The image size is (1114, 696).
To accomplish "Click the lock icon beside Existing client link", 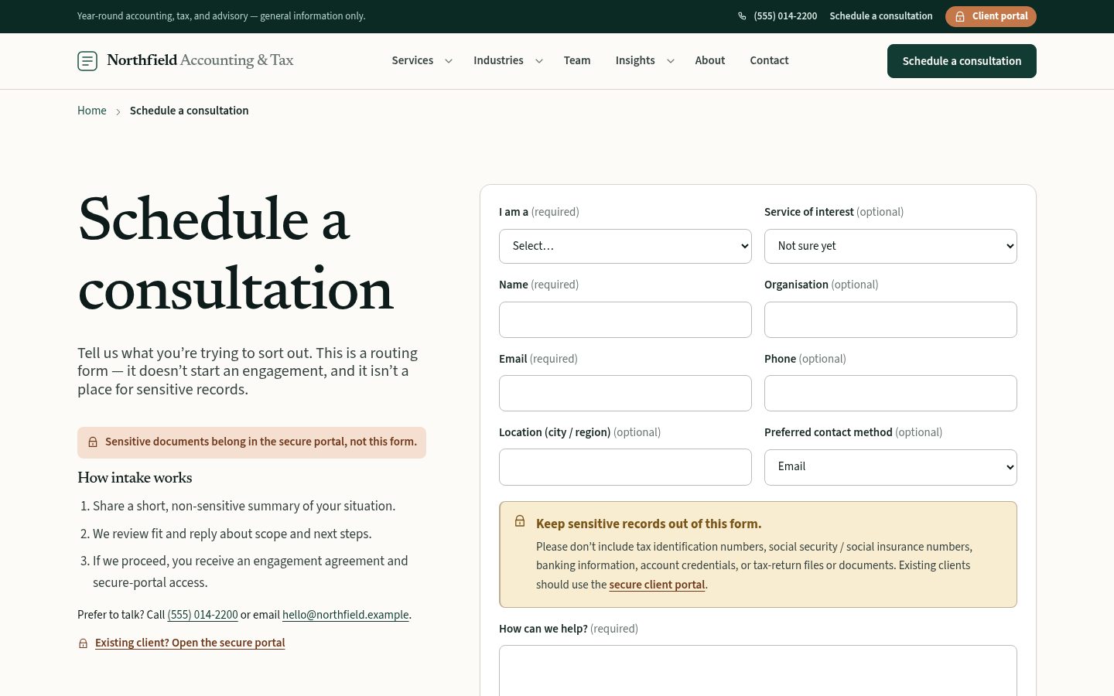I will [x=83, y=643].
